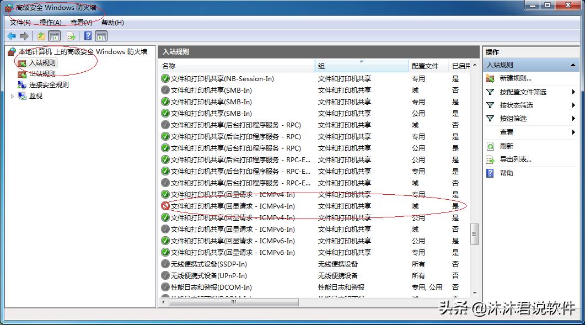Select the 无线便携式设备(SSDP-In) rule entry
The height and width of the screenshot is (325, 585).
(221, 264)
